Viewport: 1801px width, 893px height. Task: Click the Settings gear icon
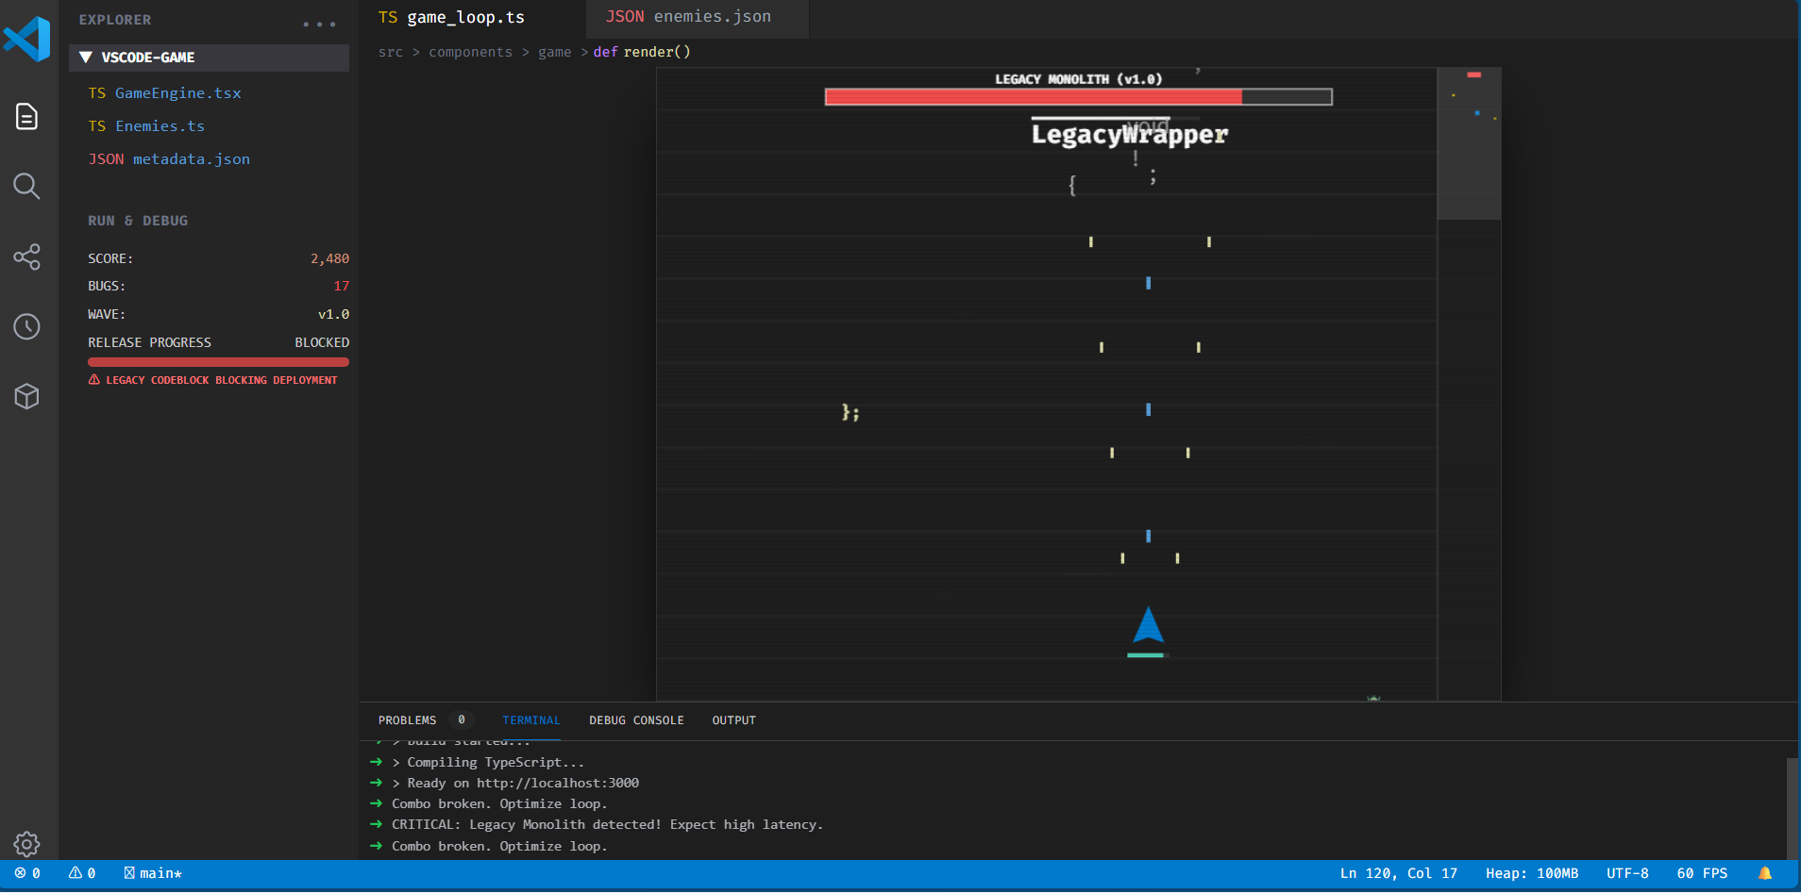(26, 844)
